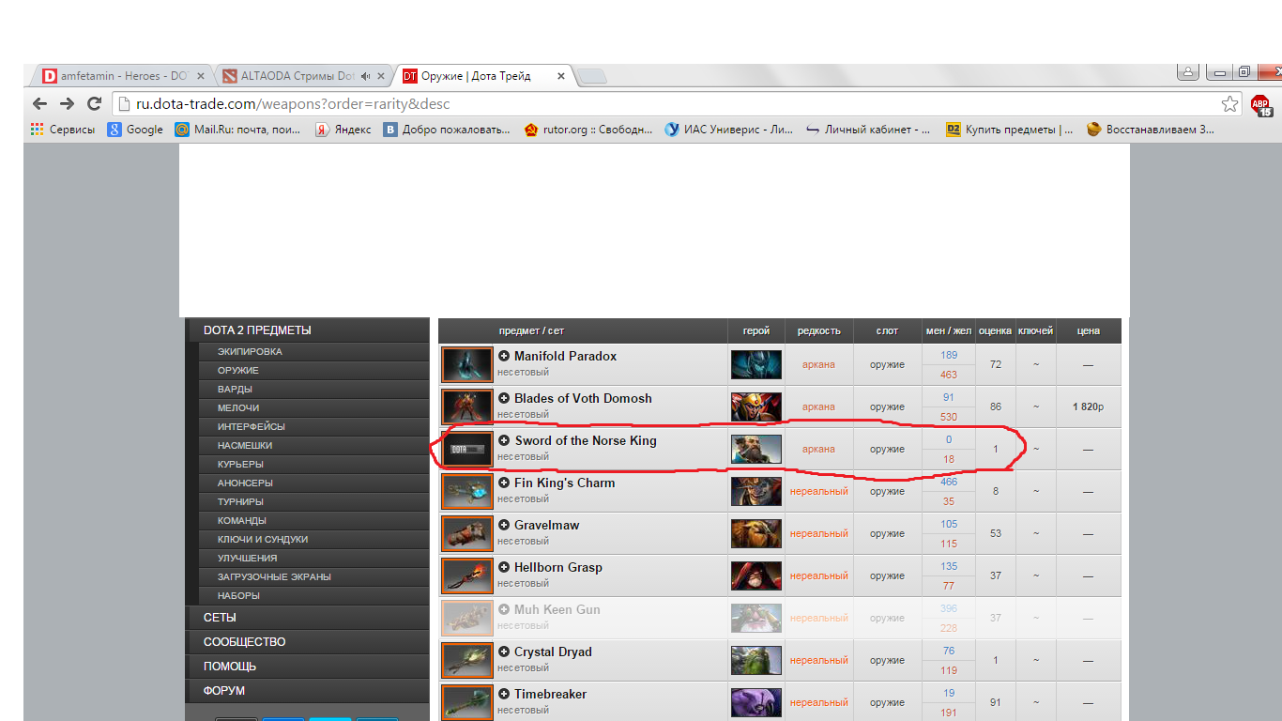Image resolution: width=1282 pixels, height=721 pixels.
Task: Expand plus icon beside Timebreaker
Action: pos(504,694)
